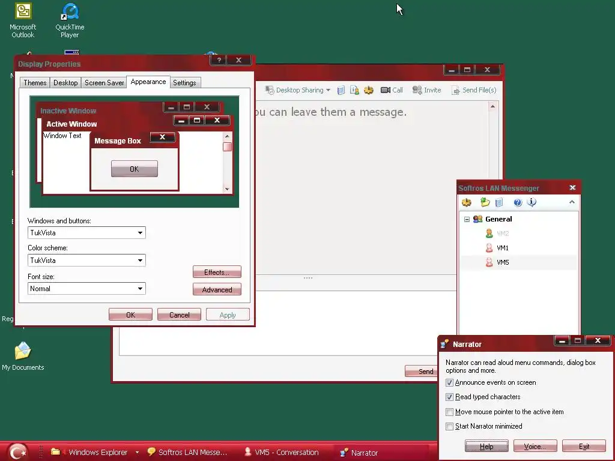Open My Documents desktop icon
Viewport: 615px width, 461px height.
point(23,356)
